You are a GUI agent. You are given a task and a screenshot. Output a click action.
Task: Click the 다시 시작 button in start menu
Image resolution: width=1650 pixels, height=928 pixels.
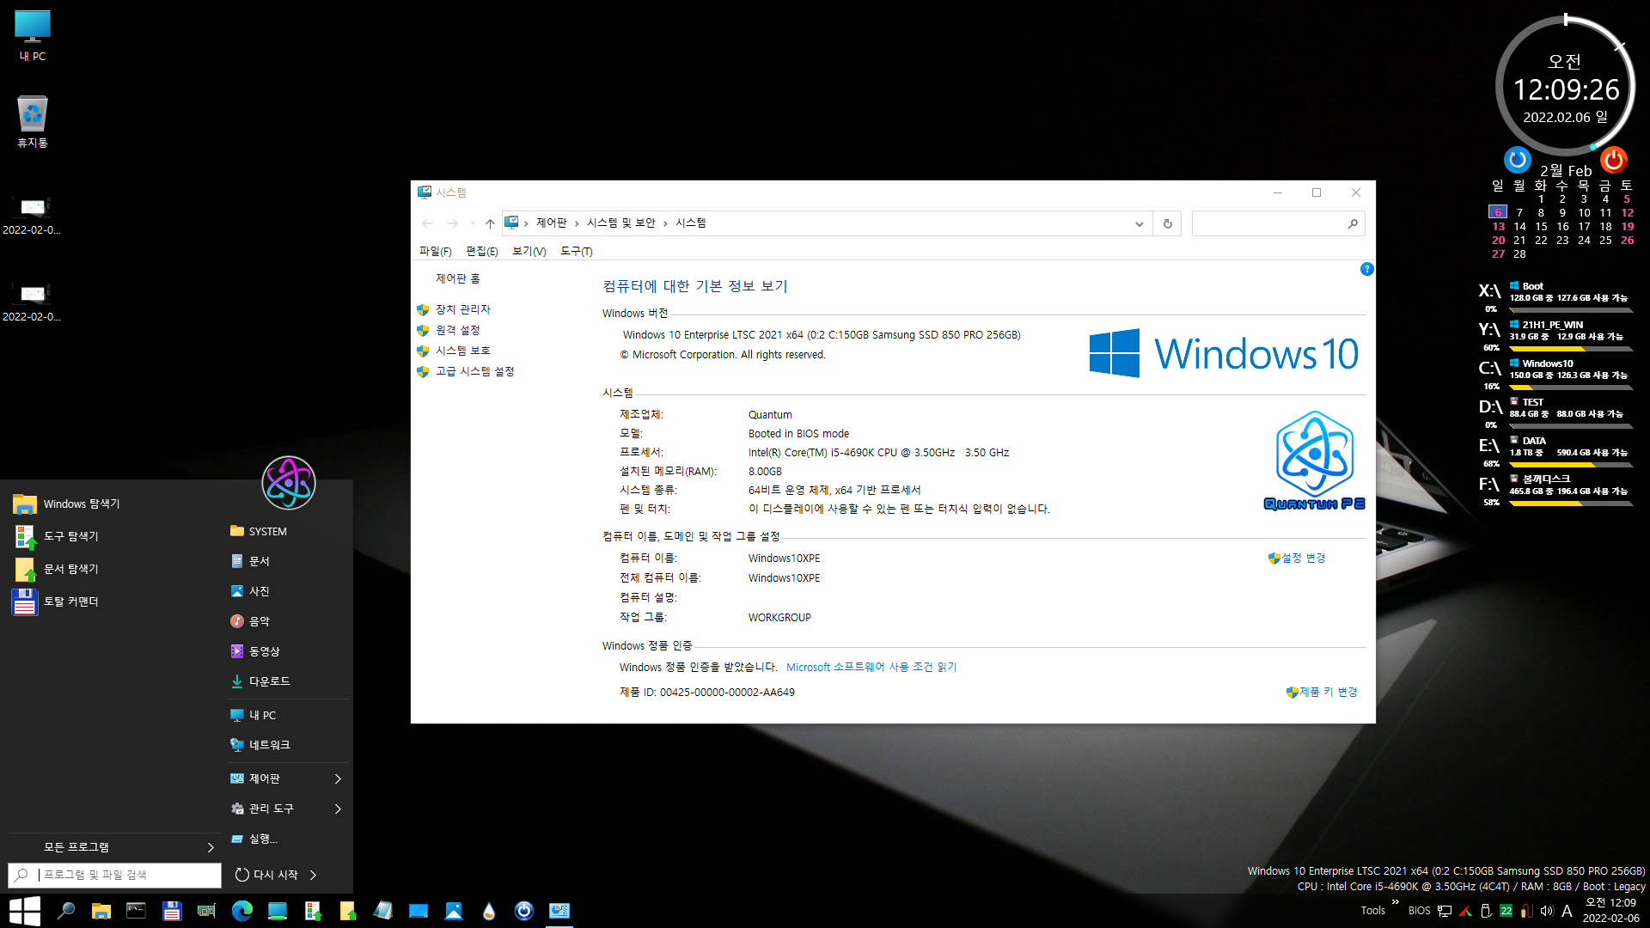coord(266,876)
